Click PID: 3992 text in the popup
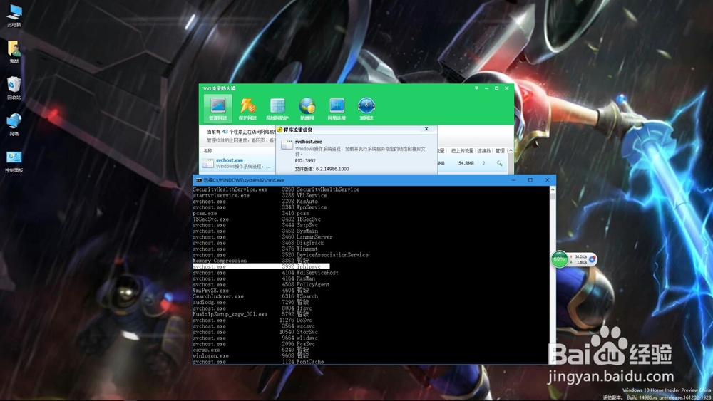The image size is (713, 401). [x=305, y=160]
